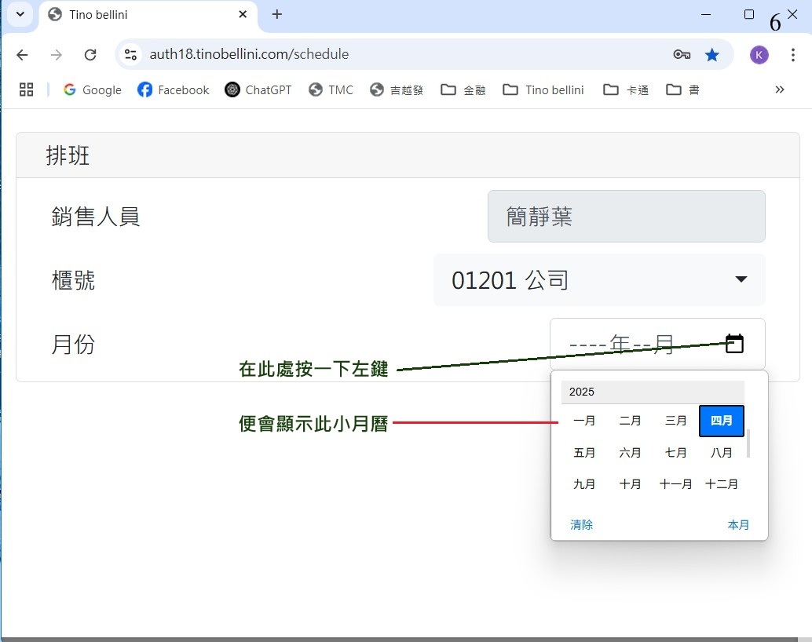Click the 銷售人員 name field
The image size is (812, 642).
(x=626, y=217)
